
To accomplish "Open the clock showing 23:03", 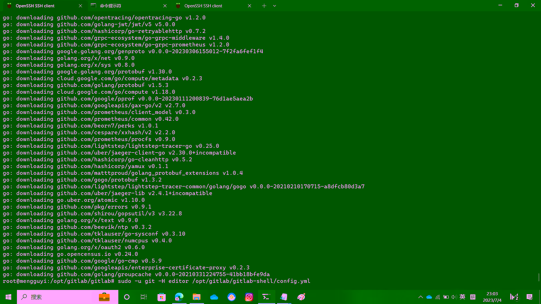I will point(492,297).
